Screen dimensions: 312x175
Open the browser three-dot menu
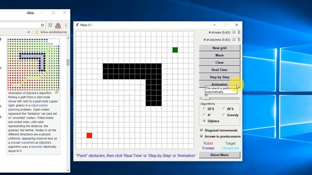coord(66,25)
